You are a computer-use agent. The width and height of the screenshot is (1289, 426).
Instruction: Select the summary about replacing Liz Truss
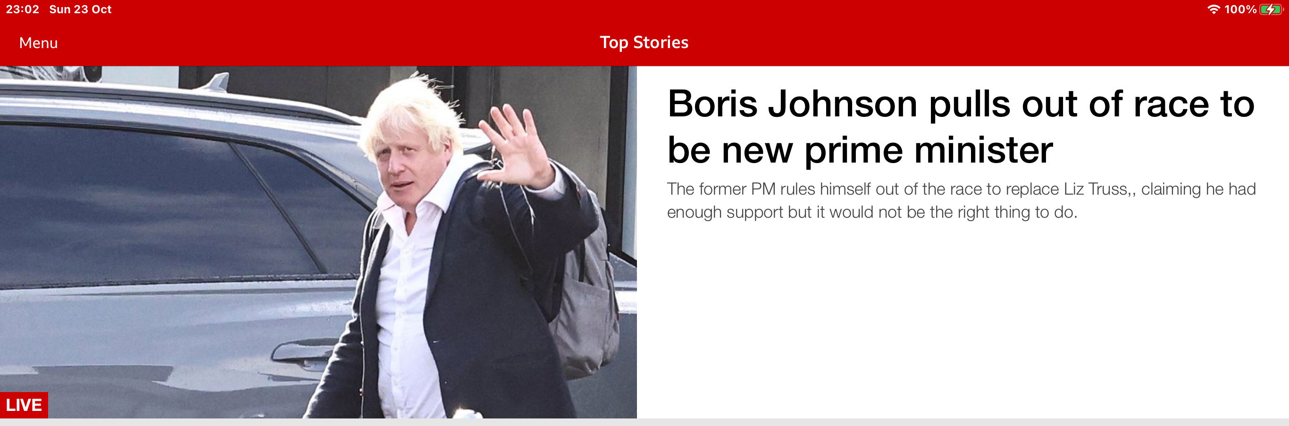pyautogui.click(x=961, y=200)
